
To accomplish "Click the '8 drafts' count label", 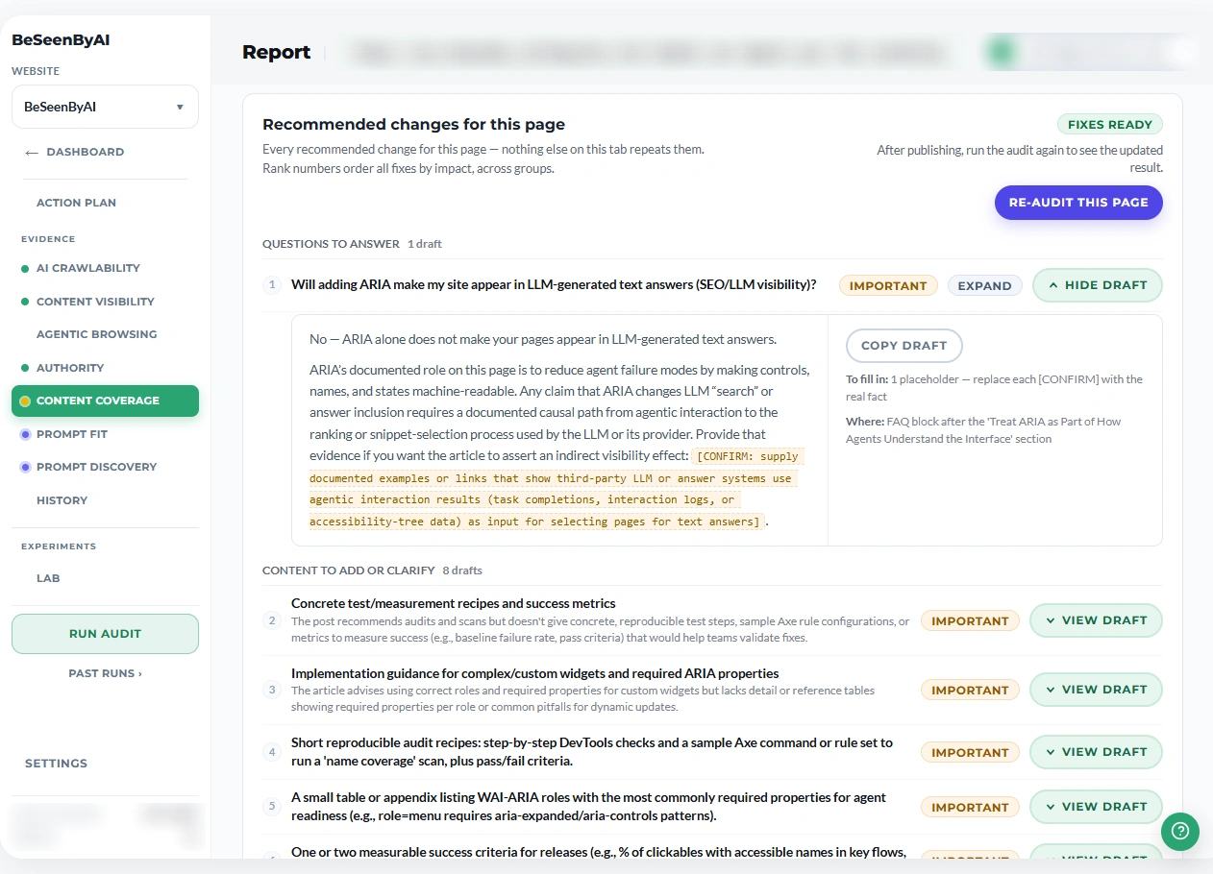I will 462,571.
